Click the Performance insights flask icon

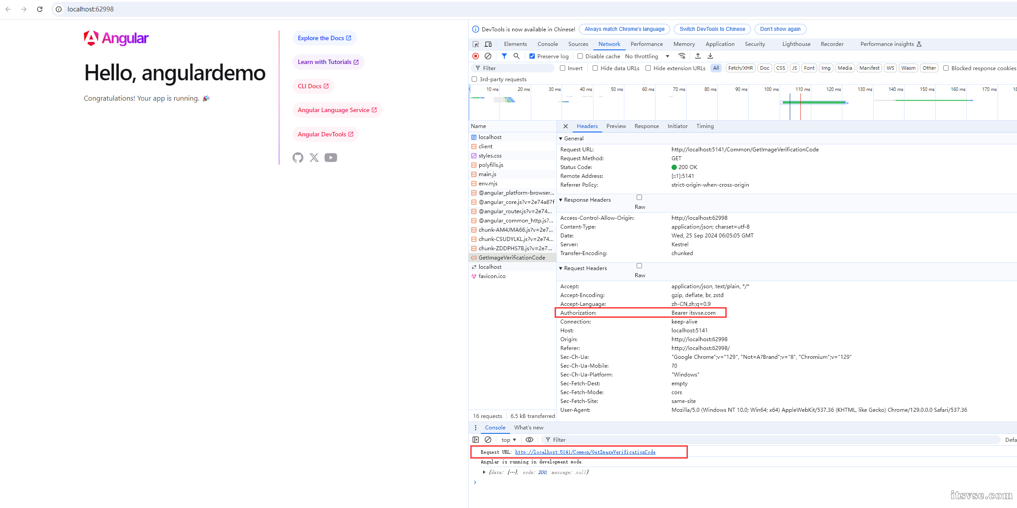click(919, 44)
